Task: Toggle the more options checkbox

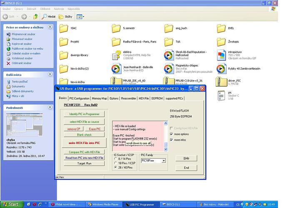Action: 171,134
